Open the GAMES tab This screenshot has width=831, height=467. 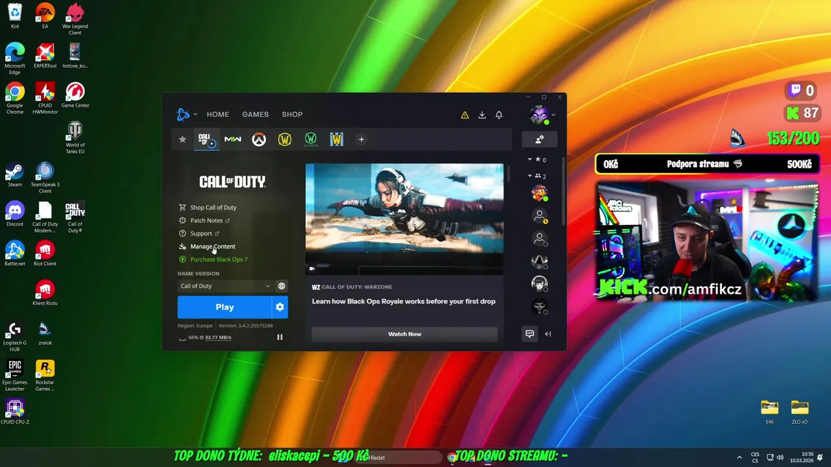tap(255, 114)
